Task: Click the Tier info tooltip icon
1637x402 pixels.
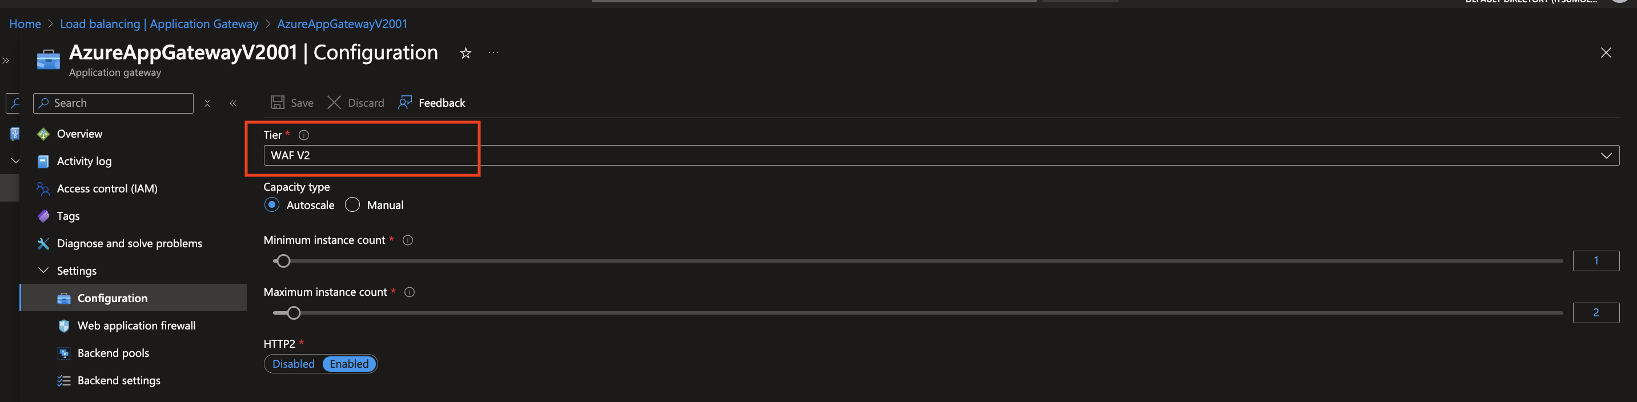Action: [303, 135]
